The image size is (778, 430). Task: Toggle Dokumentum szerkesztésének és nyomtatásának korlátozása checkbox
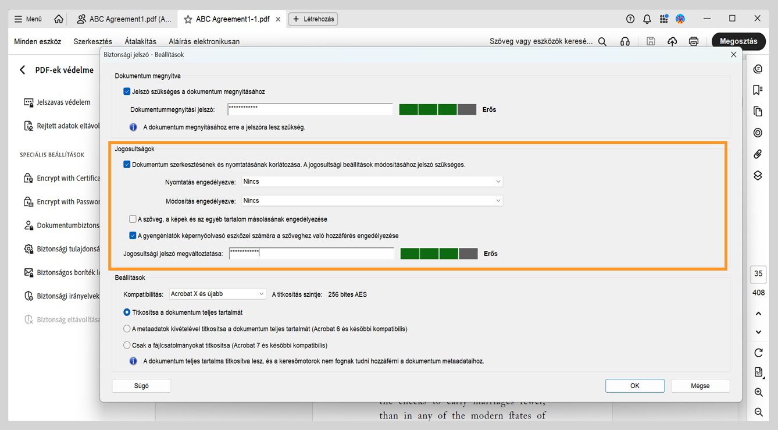tap(127, 165)
